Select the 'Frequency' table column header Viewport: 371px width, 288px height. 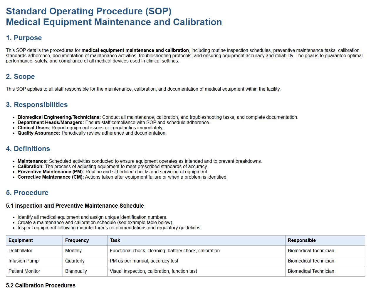tap(77, 240)
